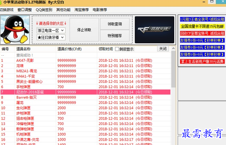
Task: Click the 道具名称 column header
Action: tap(35, 49)
